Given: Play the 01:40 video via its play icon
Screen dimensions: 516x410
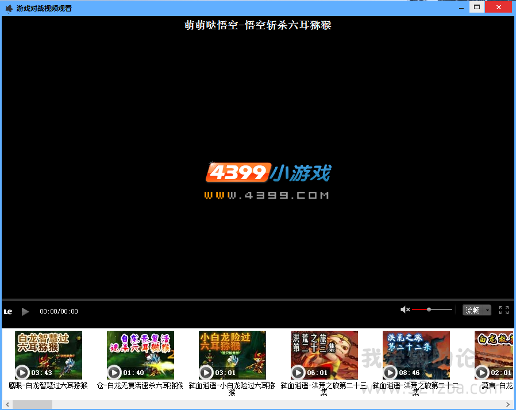Looking at the screenshot, I should point(114,373).
